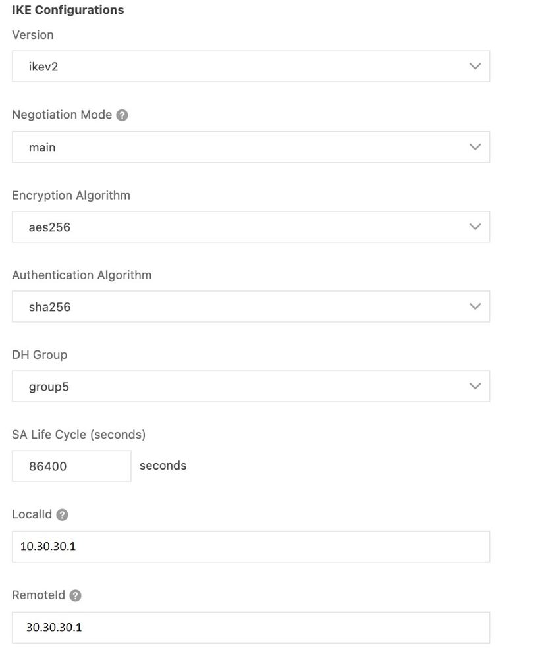Click the LocalId help question icon
Viewport: 542px width, 658px height.
click(x=63, y=515)
